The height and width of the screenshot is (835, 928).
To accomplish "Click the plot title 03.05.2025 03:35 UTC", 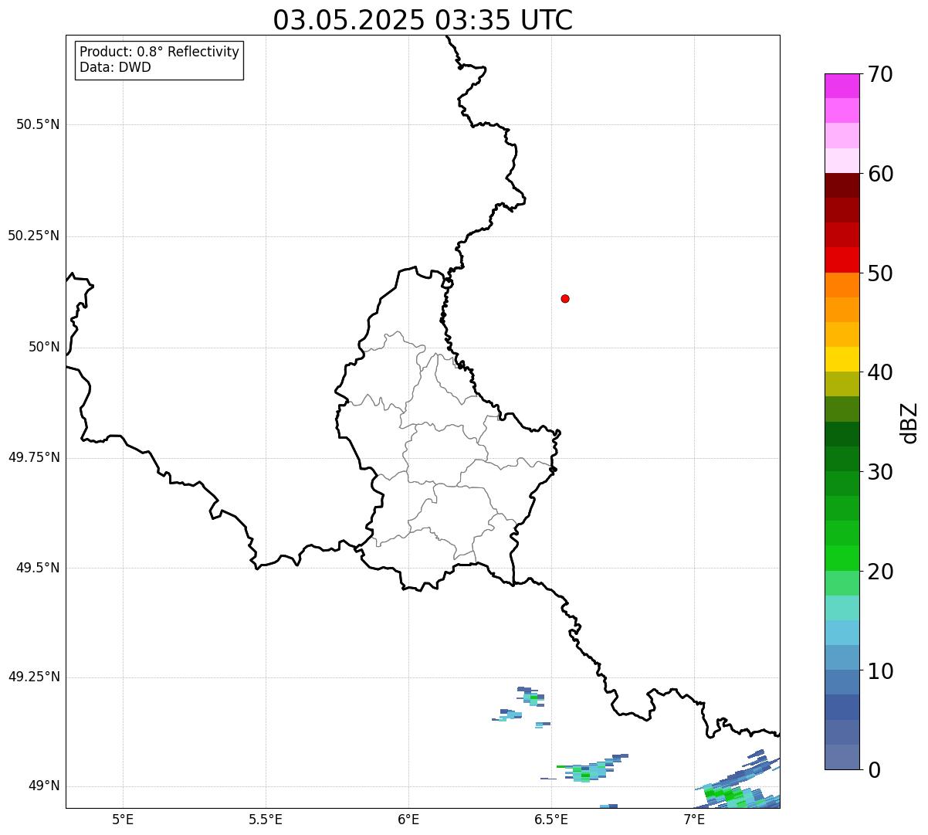I will click(423, 20).
